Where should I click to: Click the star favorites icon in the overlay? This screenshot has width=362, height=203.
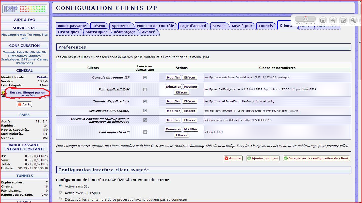333,21
